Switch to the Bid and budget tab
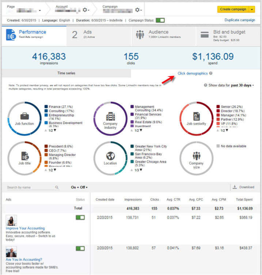This screenshot has width=262, height=275. tap(228, 36)
